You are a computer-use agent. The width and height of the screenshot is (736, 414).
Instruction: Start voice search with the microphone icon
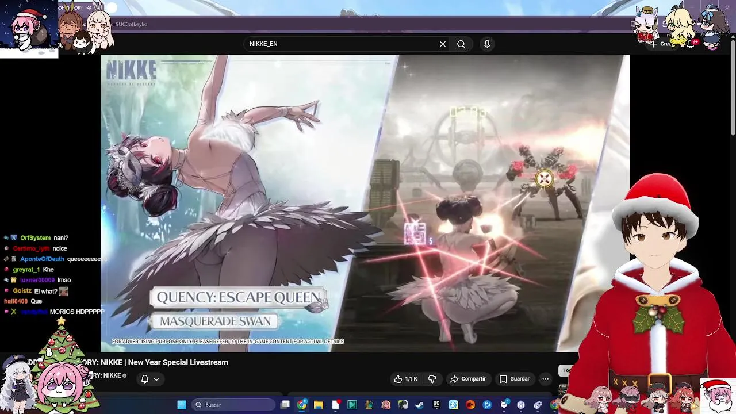point(487,44)
